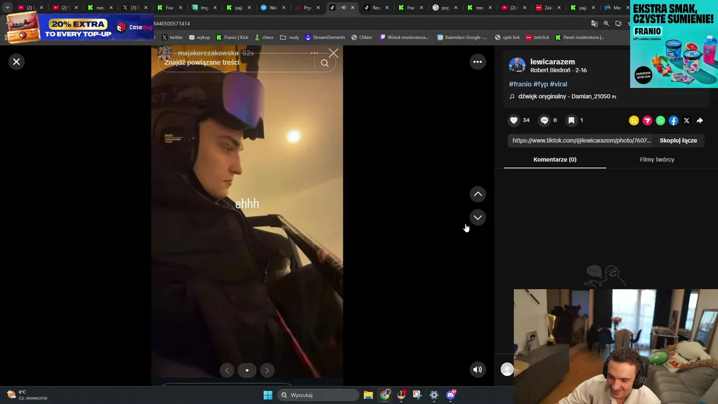Expand the nudy bookmarks folder

289,38
